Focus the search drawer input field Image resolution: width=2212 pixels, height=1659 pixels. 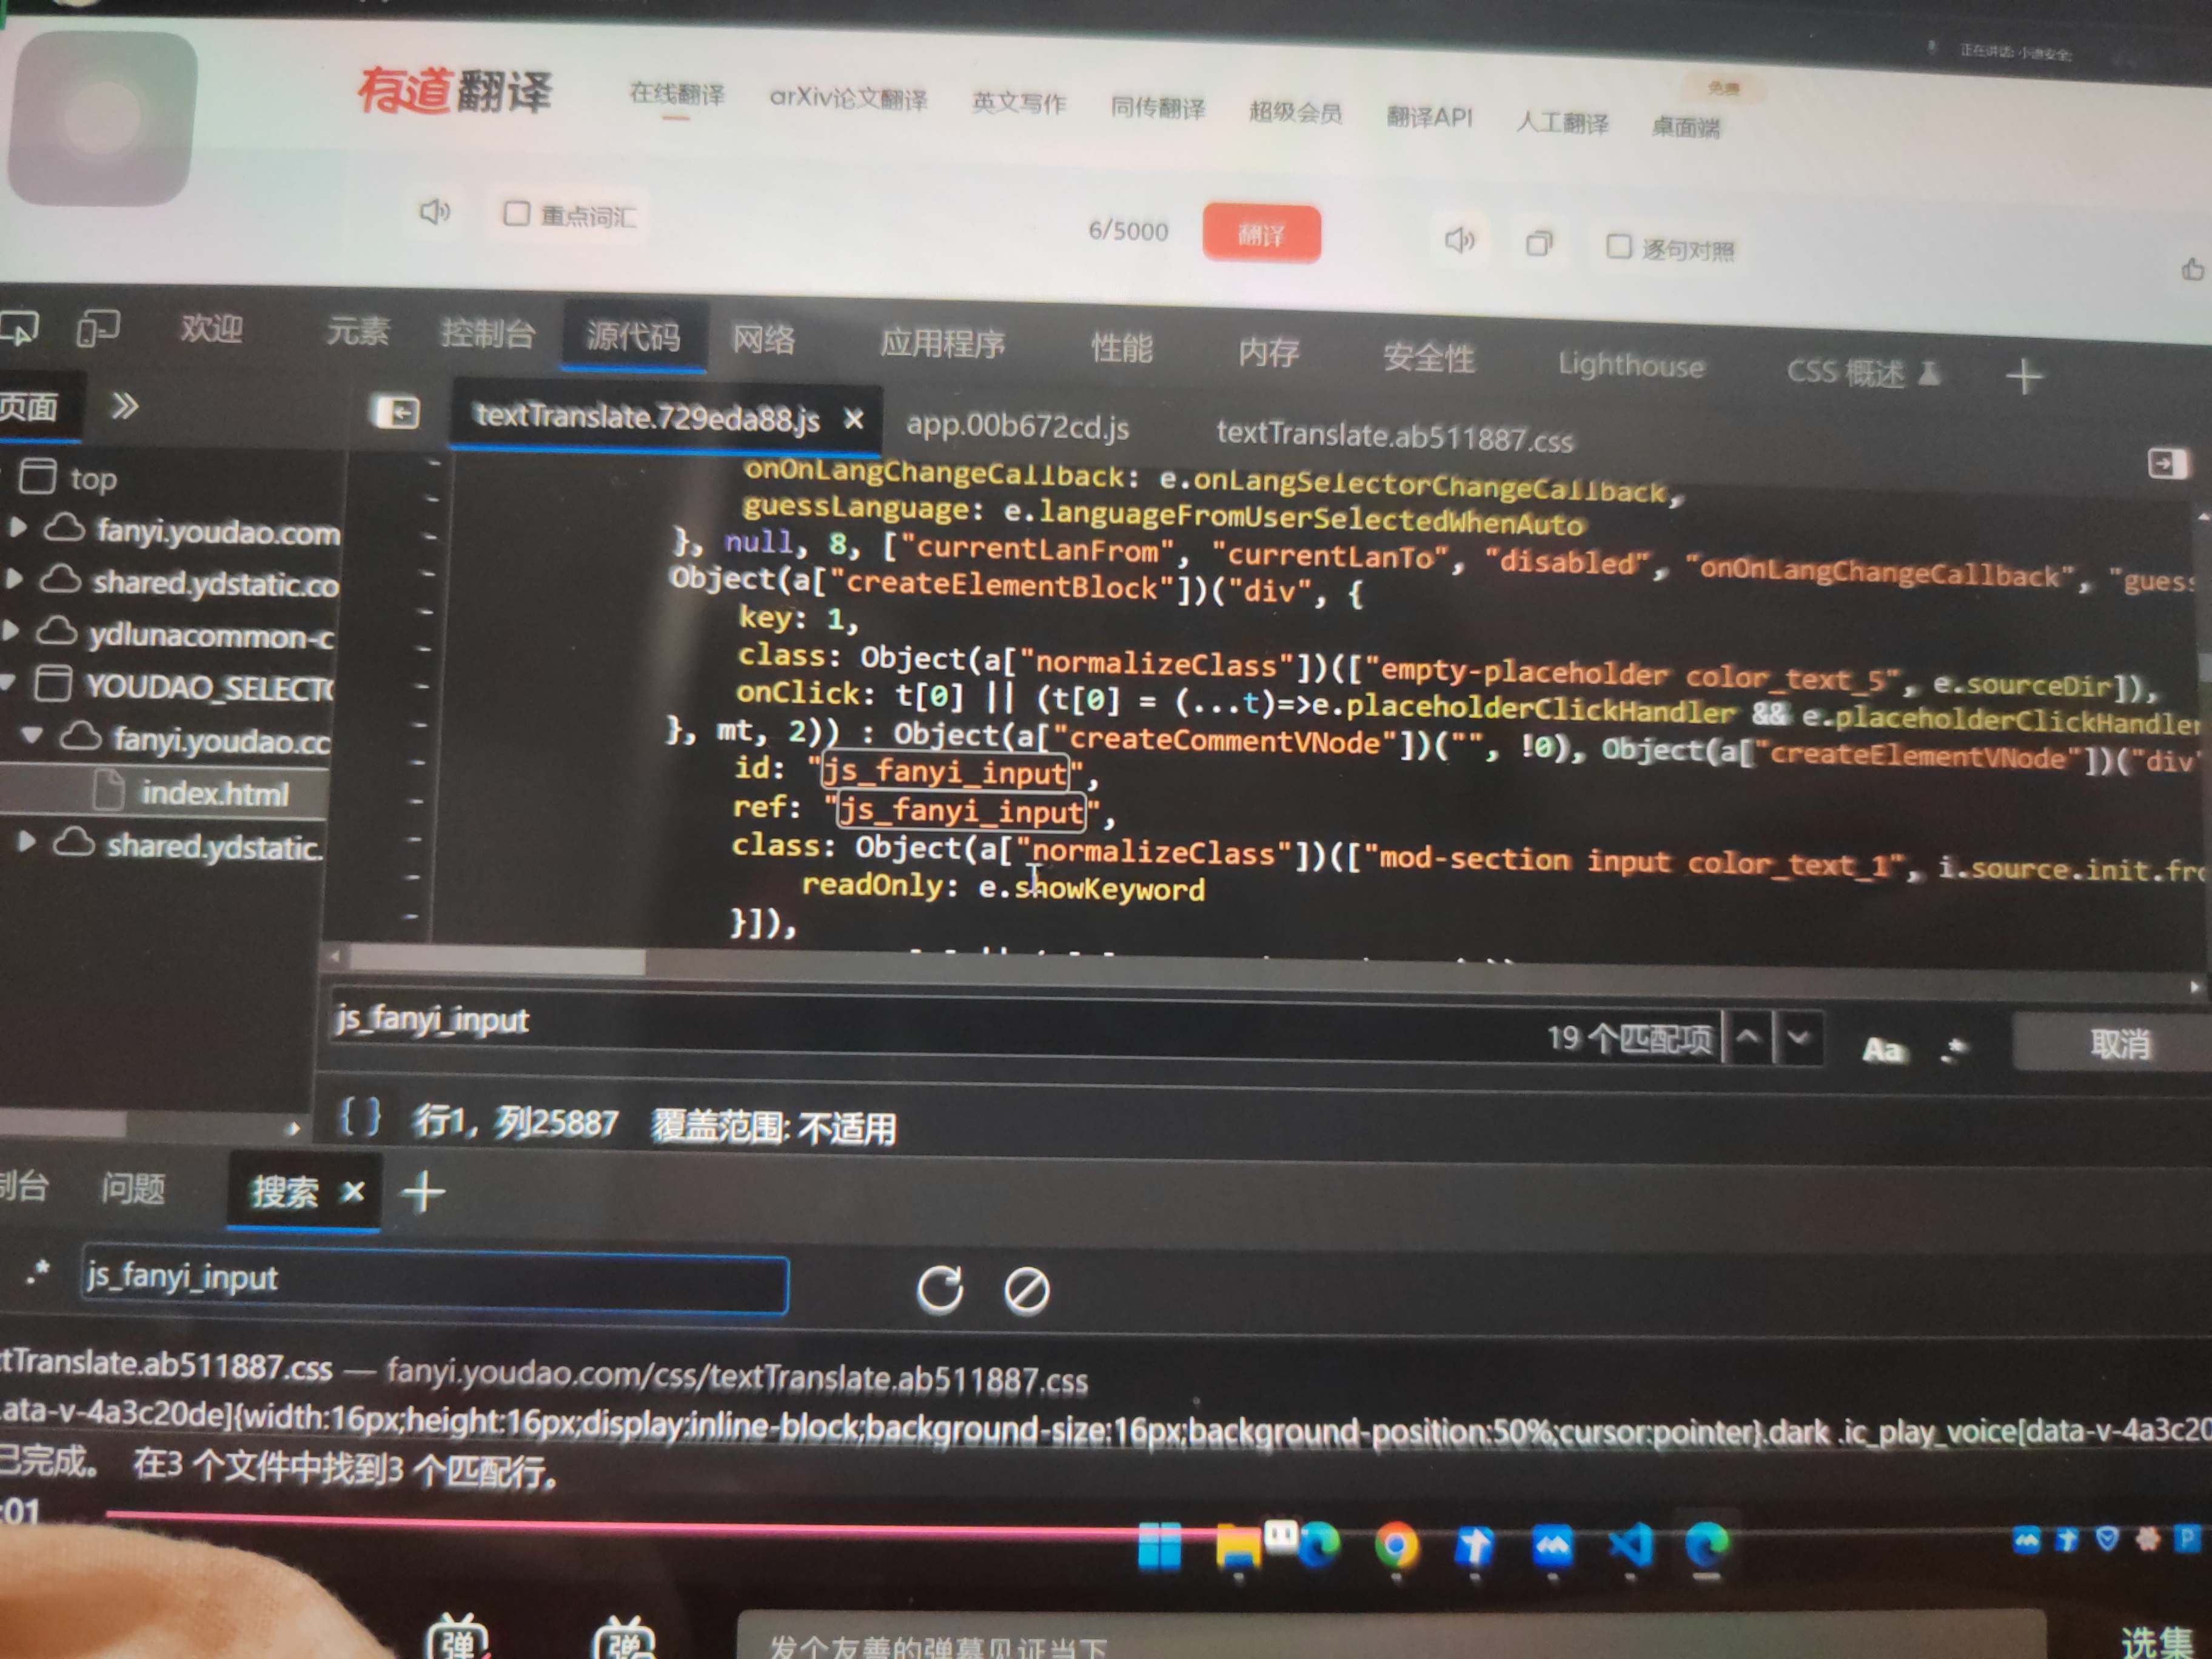click(434, 1280)
